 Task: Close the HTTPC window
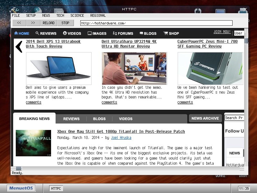click(245, 9)
